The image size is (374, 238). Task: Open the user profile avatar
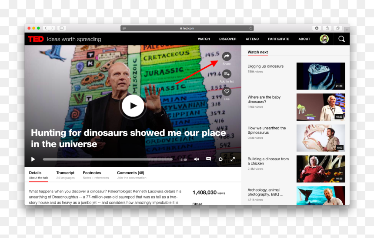click(324, 39)
